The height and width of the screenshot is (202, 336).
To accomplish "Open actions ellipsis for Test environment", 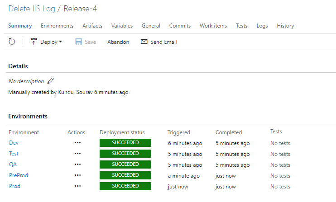I will (77, 154).
